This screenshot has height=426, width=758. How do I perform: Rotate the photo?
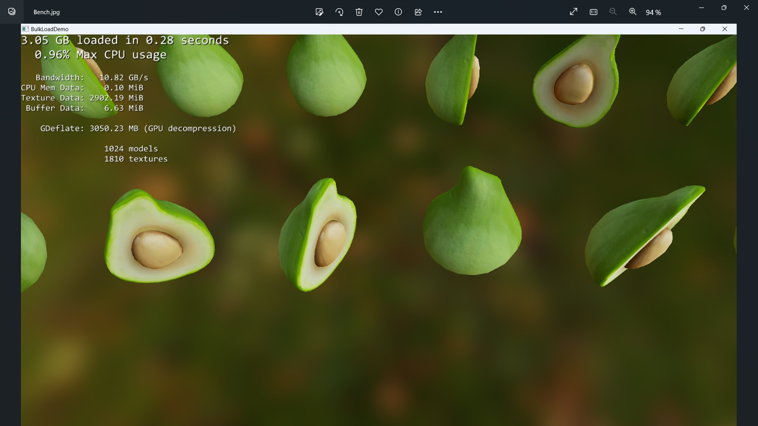(339, 12)
